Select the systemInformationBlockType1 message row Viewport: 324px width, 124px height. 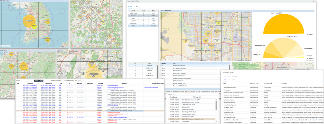90,114
